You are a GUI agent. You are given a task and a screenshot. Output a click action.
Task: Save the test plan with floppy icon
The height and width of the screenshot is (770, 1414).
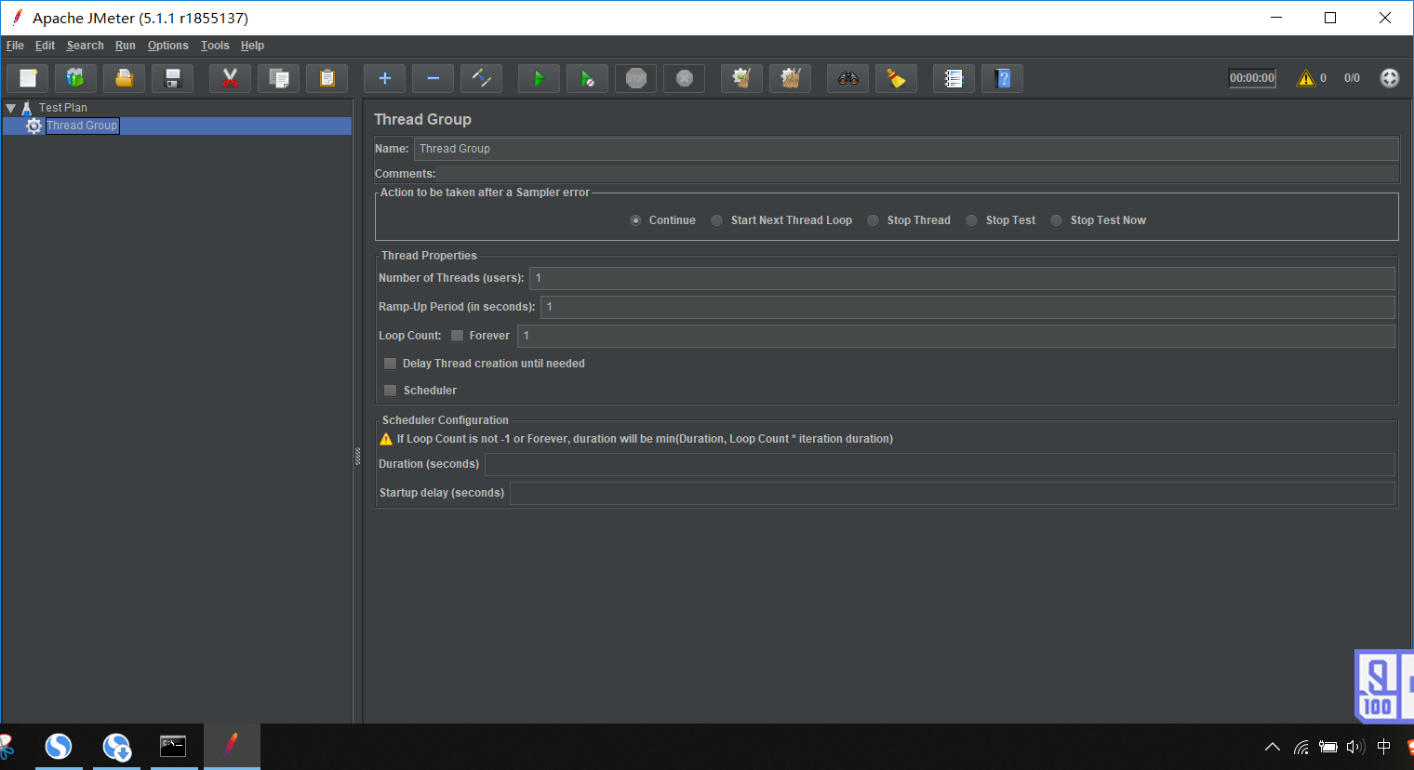[172, 78]
